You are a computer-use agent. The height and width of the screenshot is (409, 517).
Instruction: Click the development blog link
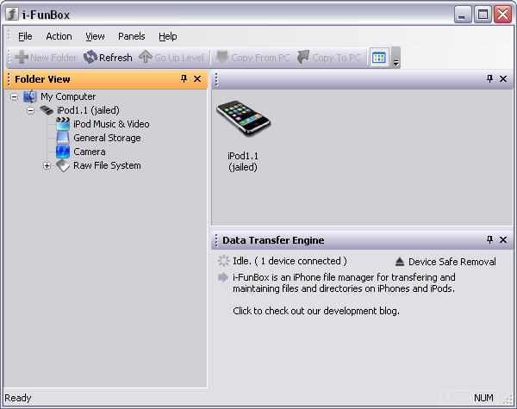pos(315,311)
